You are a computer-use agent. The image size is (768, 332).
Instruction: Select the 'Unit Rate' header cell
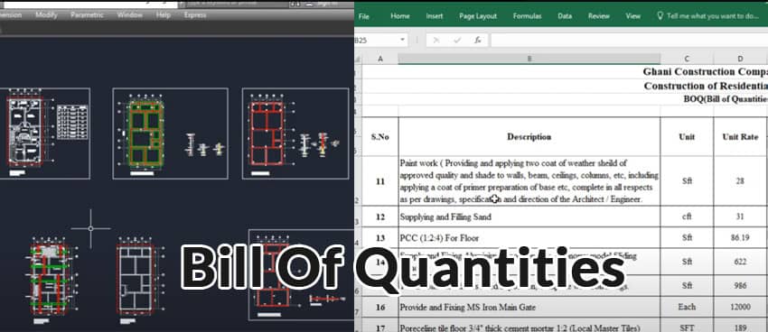pyautogui.click(x=740, y=136)
